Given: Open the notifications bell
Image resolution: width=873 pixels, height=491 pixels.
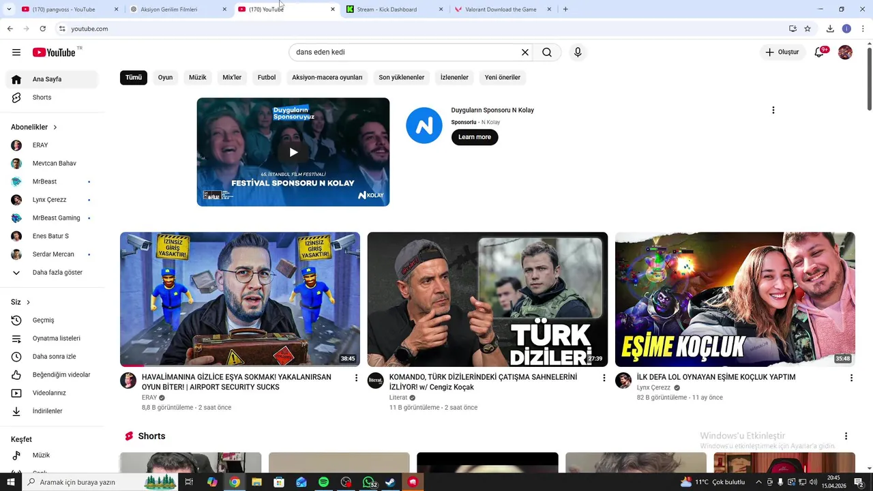Looking at the screenshot, I should coord(820,53).
